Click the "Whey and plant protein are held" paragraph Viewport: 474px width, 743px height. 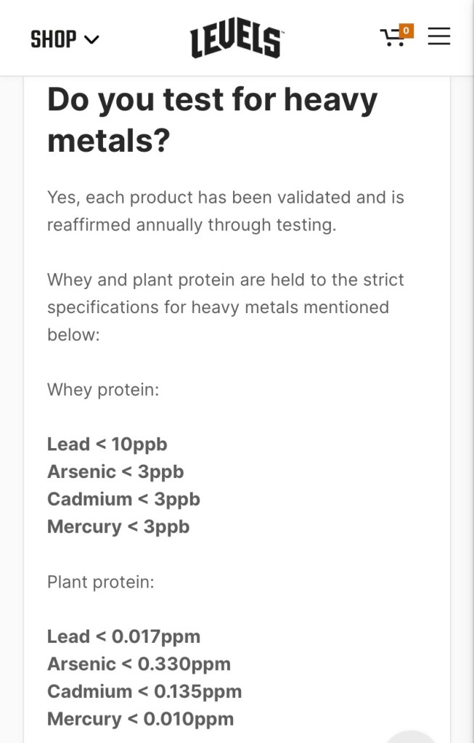226,307
